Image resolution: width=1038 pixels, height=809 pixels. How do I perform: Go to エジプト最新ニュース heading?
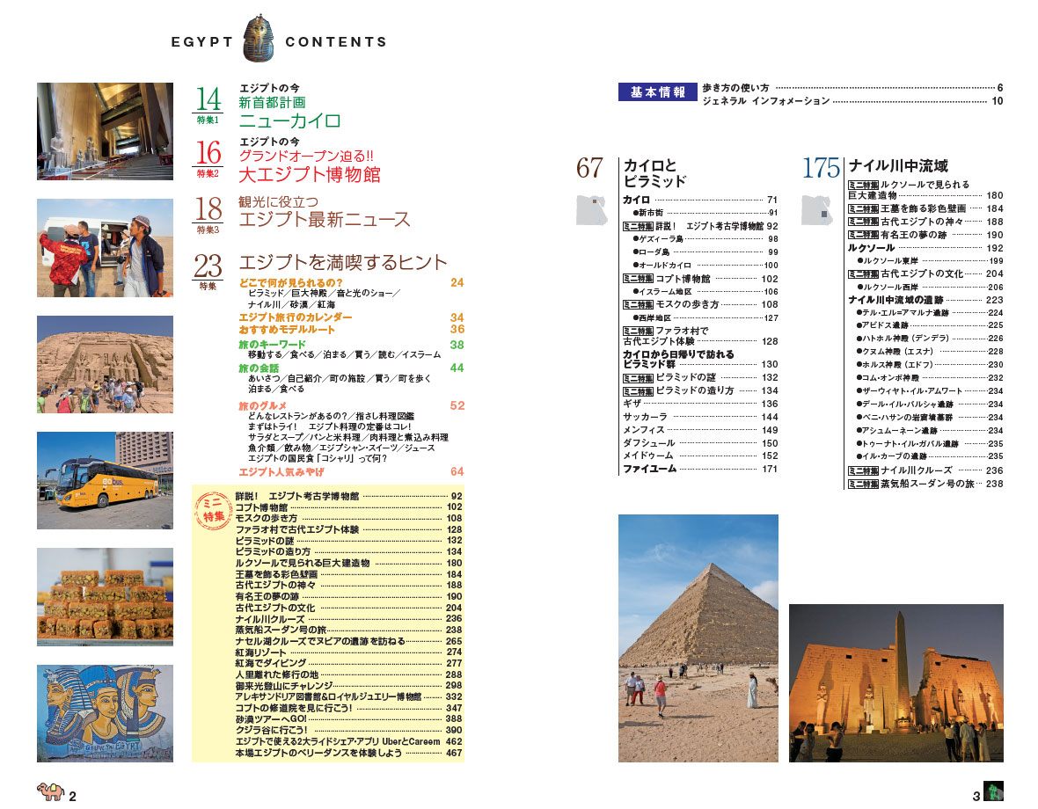[325, 220]
